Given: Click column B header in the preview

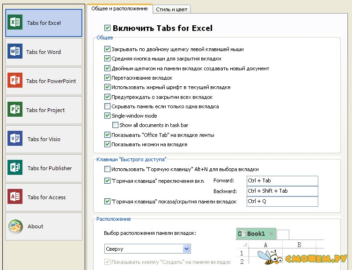Looking at the screenshot, I should tap(299, 245).
